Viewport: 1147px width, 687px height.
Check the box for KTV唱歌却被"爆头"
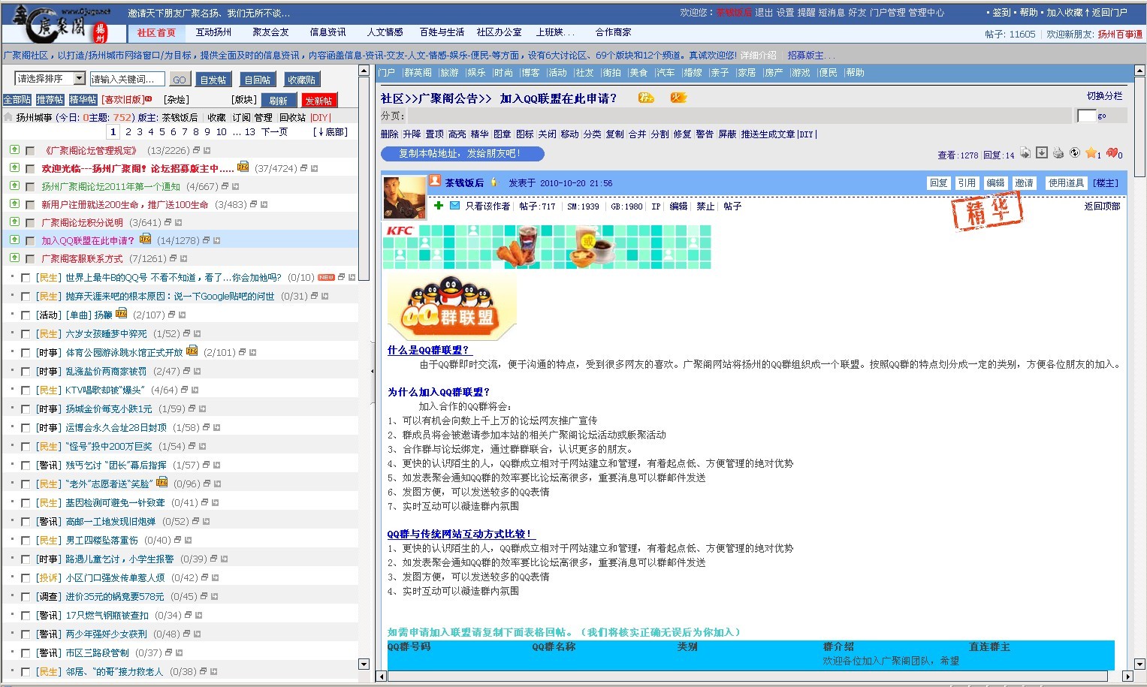click(26, 390)
